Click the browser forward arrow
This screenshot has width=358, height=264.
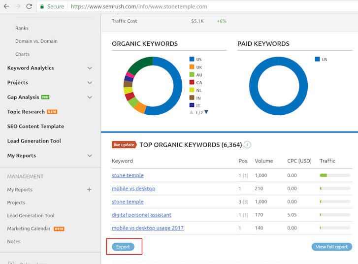point(18,6)
